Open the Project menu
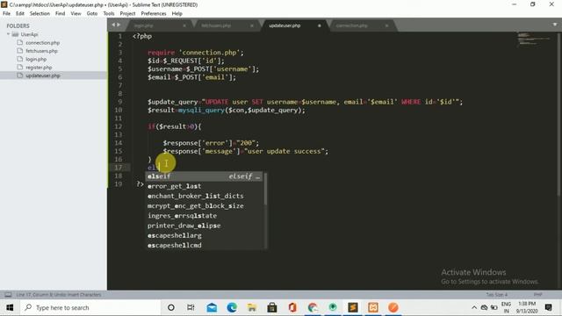This screenshot has height=316, width=562. (x=127, y=14)
